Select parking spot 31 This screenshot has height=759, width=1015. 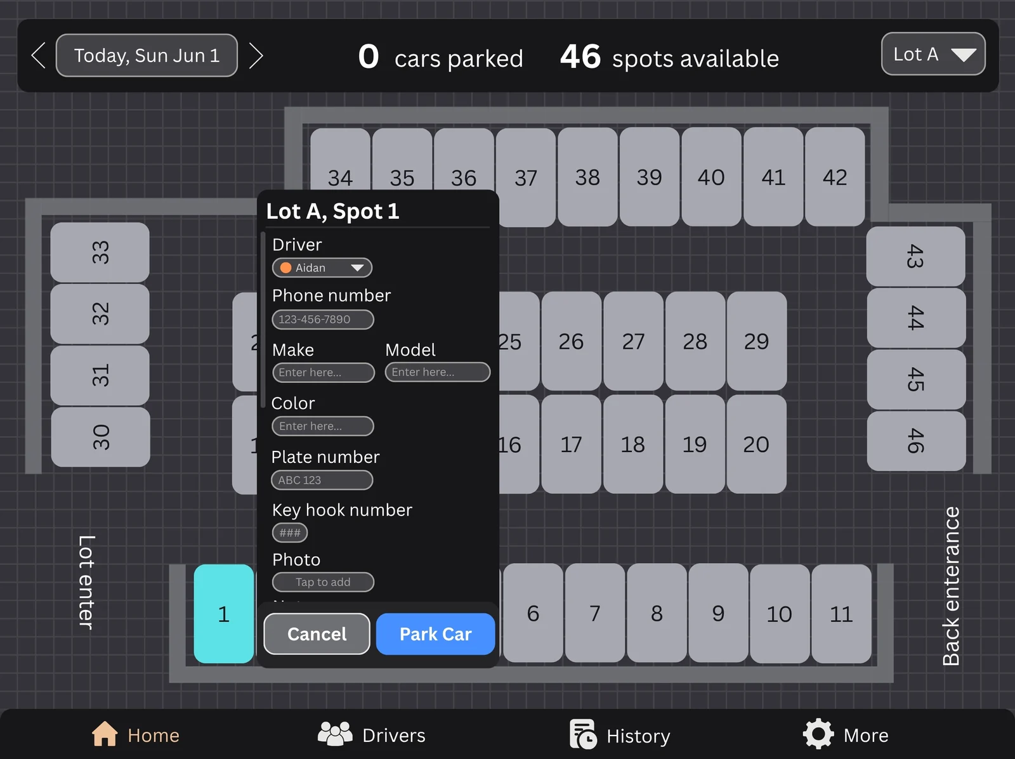click(x=100, y=375)
